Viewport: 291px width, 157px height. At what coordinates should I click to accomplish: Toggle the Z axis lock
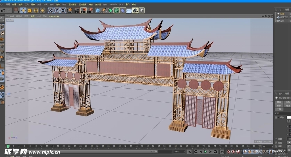63,11
